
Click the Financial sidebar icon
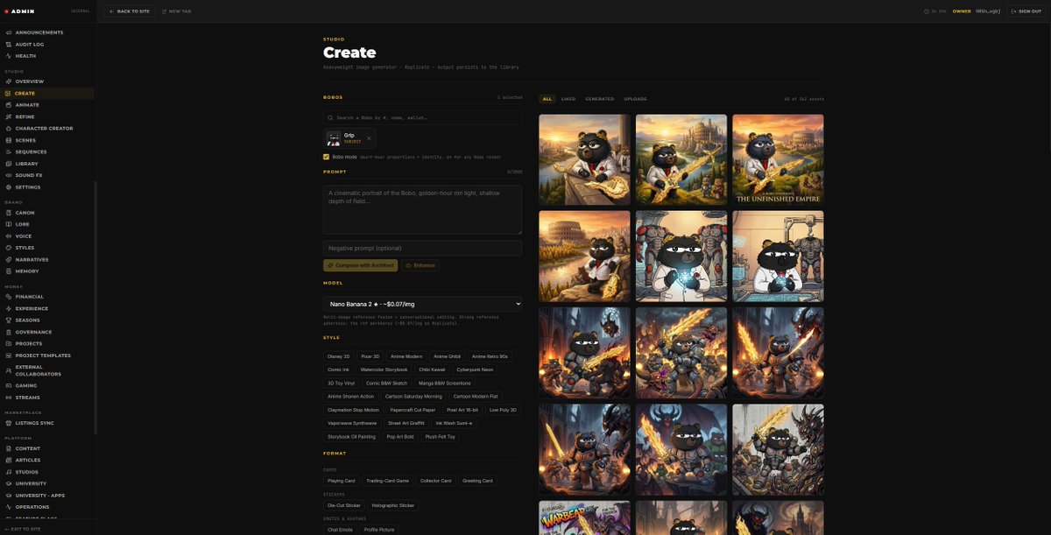pyautogui.click(x=8, y=297)
